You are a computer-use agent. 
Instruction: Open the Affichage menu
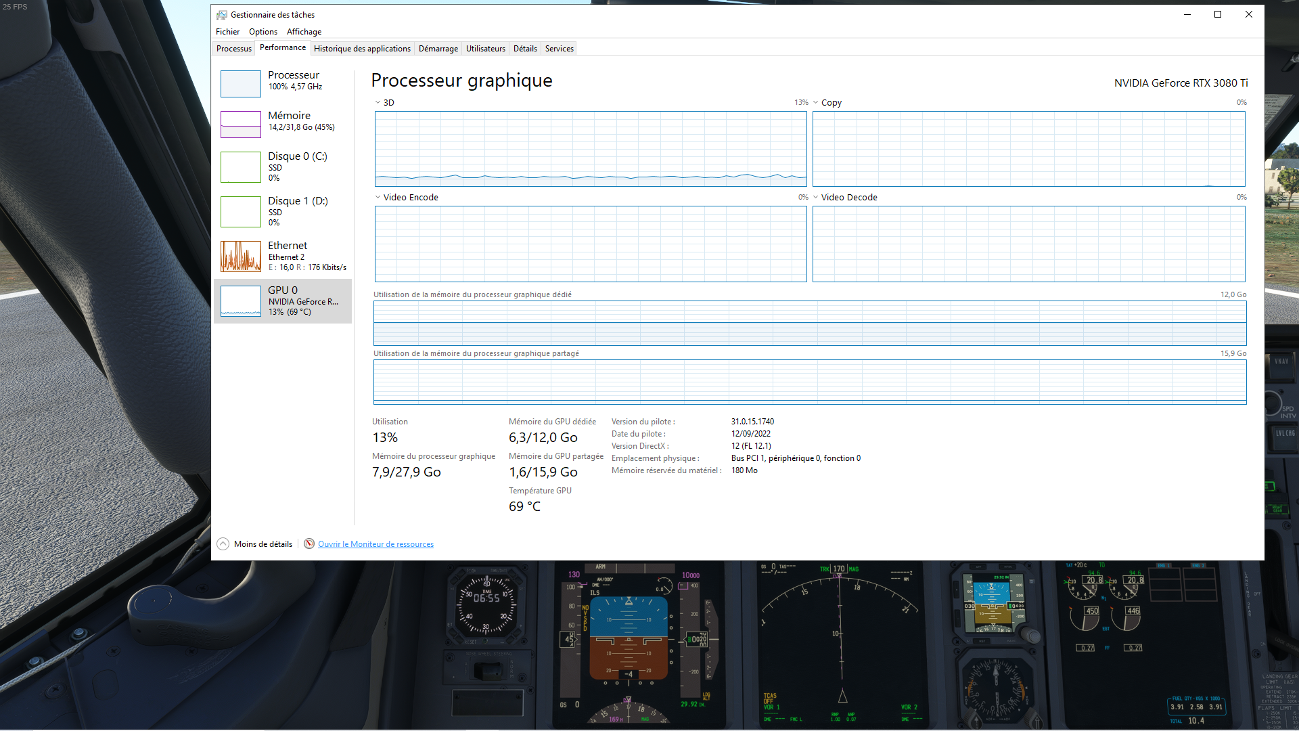coord(304,32)
